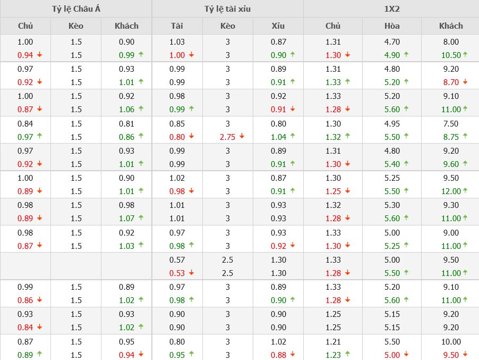
Task: Click the green up arrow beside 12.00
Action: (465, 190)
